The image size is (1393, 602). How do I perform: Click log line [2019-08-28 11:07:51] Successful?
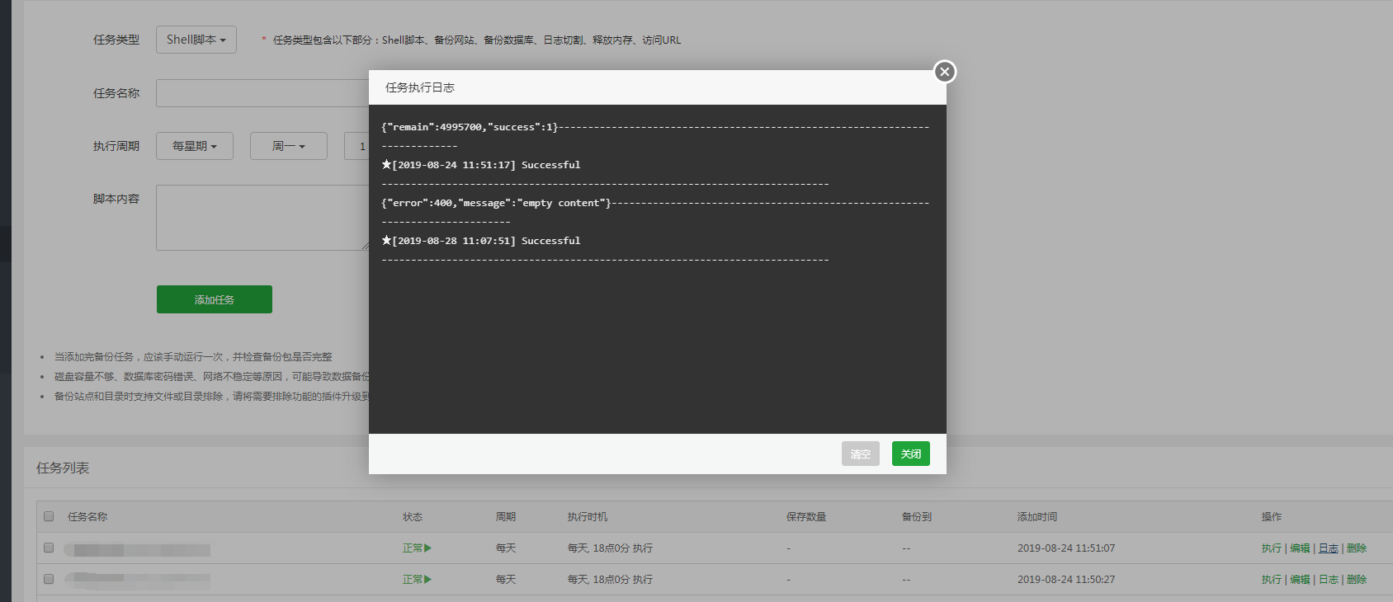pyautogui.click(x=481, y=241)
